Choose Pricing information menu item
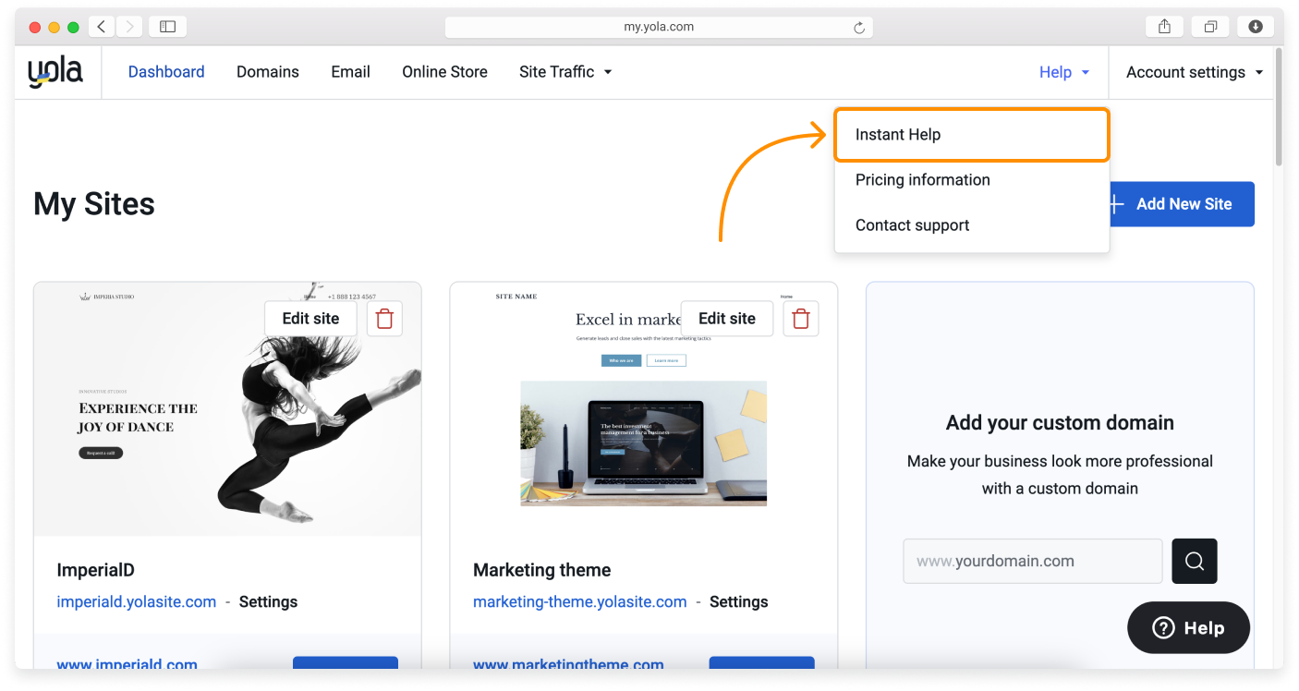The image size is (1299, 691). [x=922, y=180]
